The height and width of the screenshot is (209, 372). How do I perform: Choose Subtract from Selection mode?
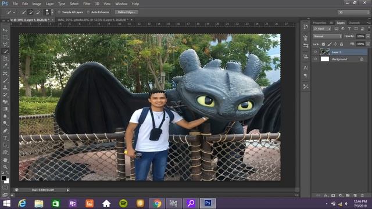click(38, 12)
